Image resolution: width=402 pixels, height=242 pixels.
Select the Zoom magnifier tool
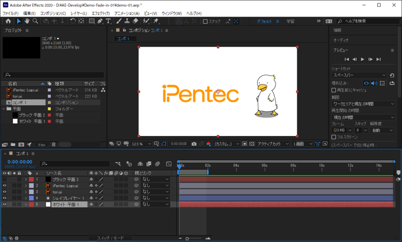coord(35,21)
